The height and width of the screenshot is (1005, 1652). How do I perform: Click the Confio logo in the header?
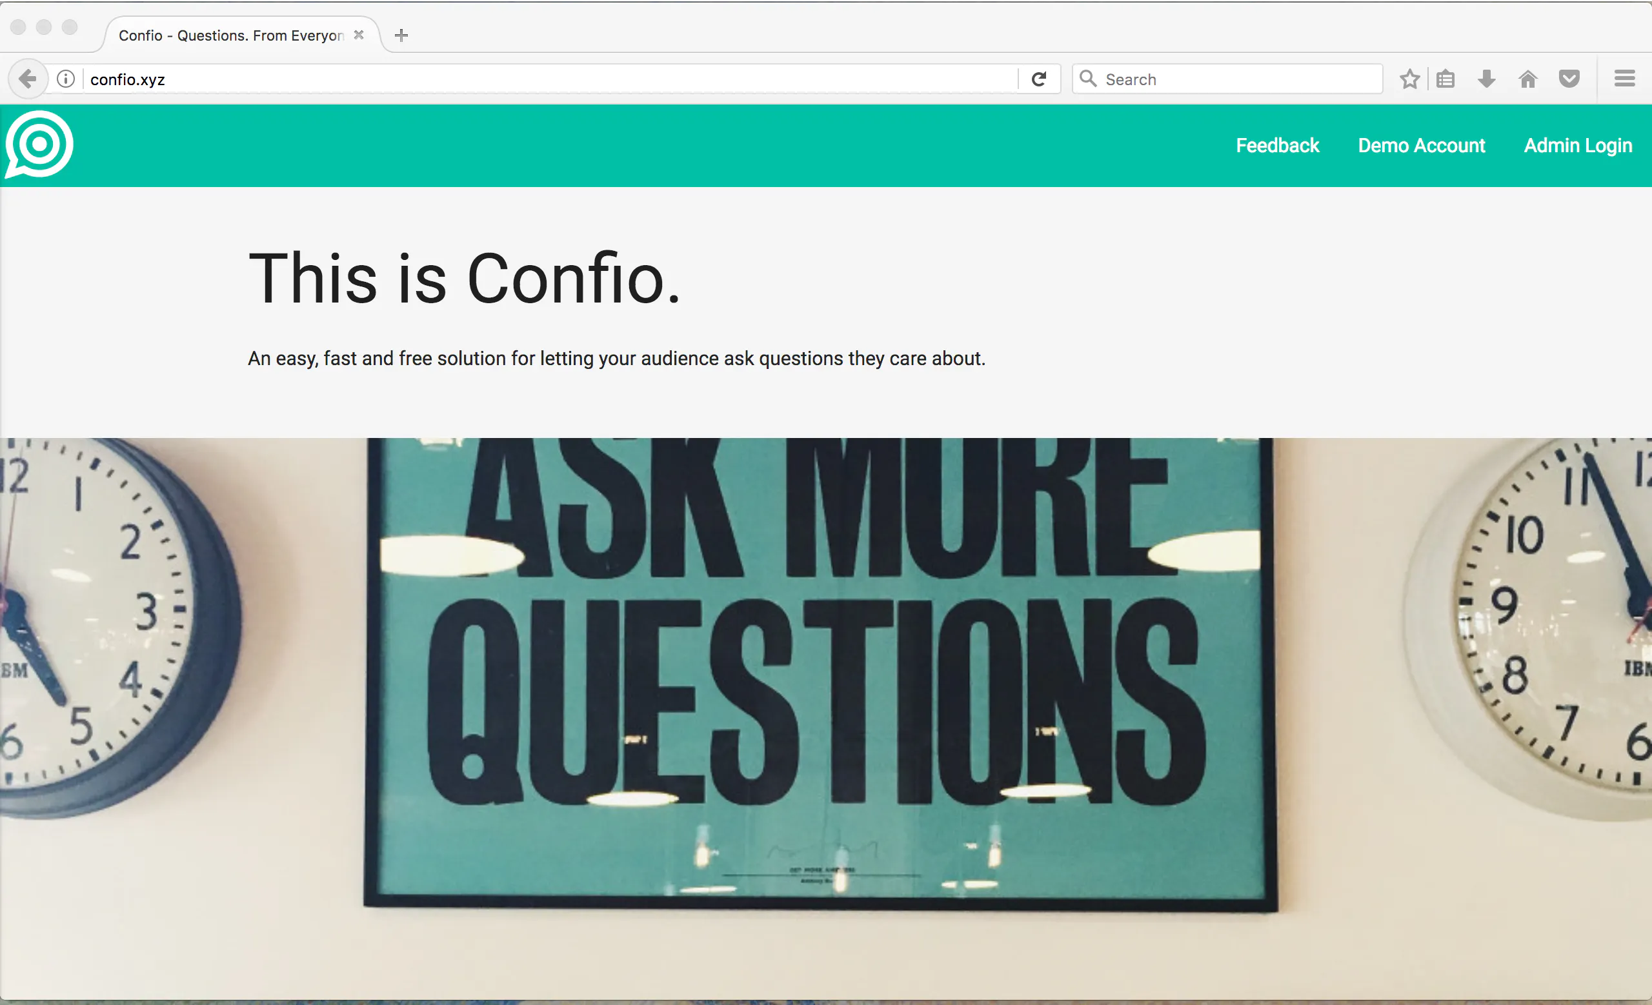(39, 144)
